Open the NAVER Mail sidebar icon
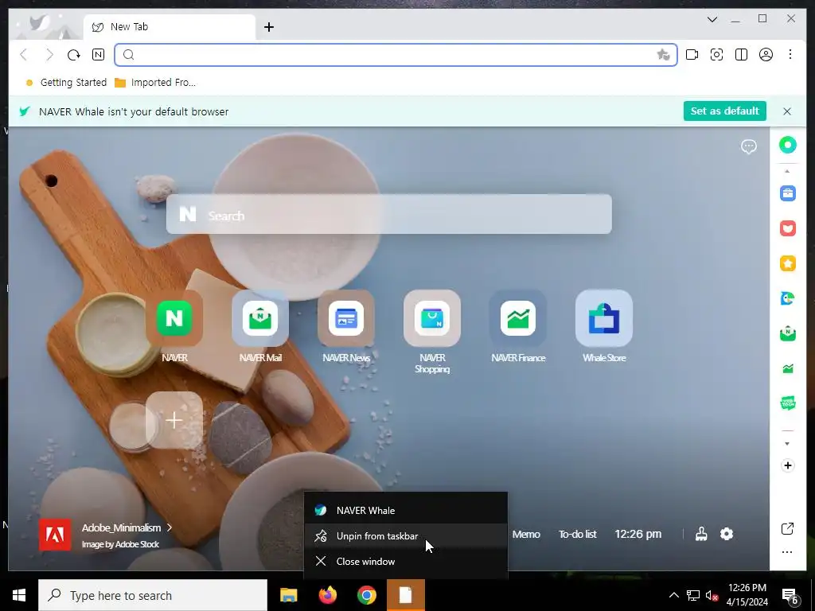Viewport: 815px width, 611px height. 787,333
